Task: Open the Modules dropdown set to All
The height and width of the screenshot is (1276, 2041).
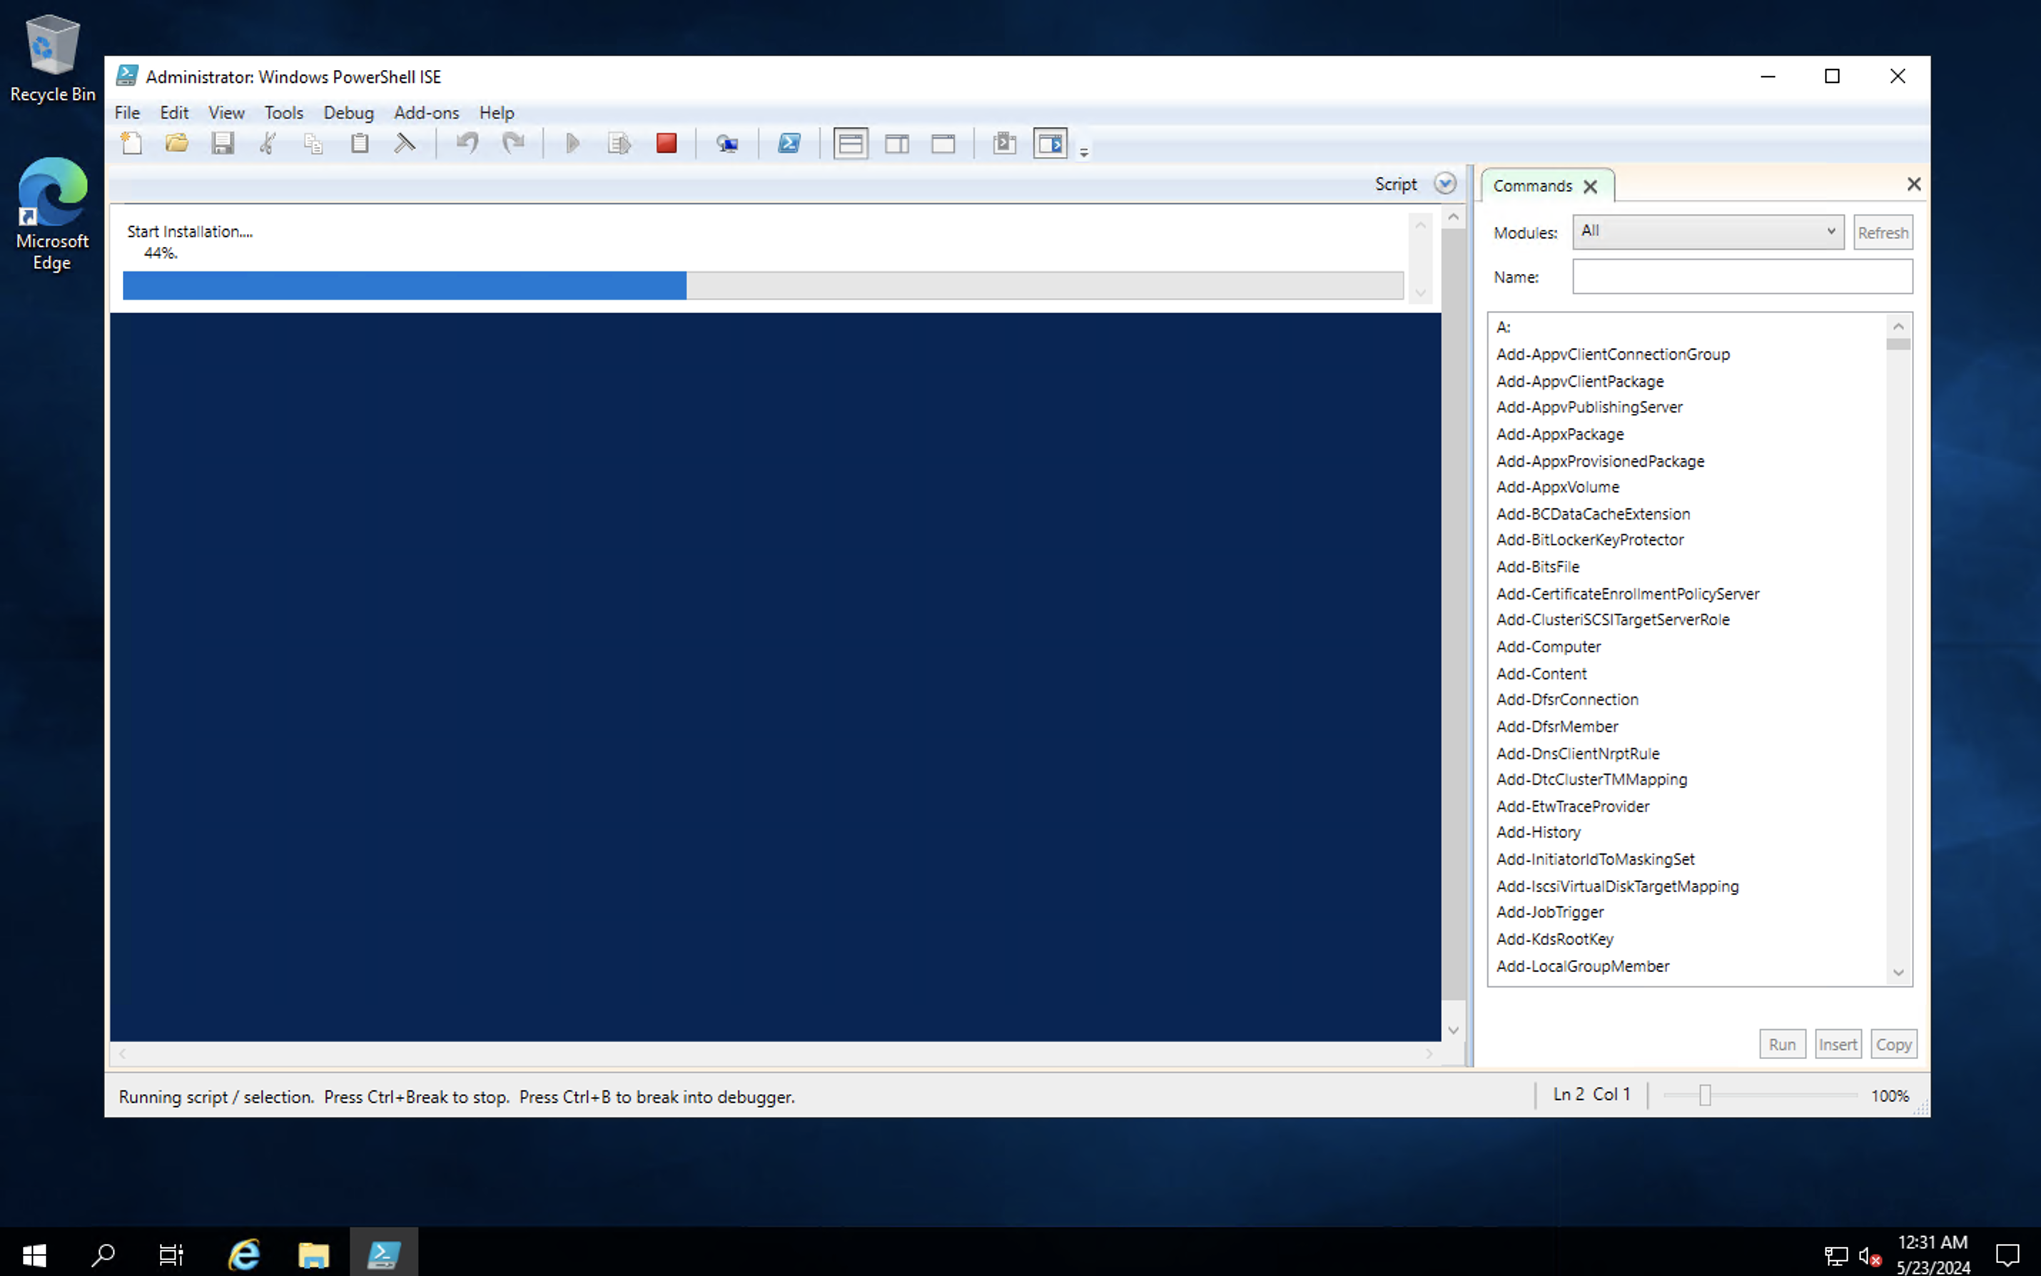Action: tap(1708, 231)
